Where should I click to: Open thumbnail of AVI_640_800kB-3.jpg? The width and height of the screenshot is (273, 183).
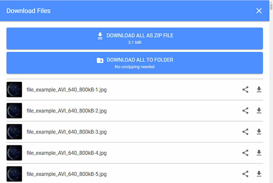pos(14,132)
